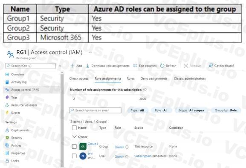Viewport: 246px width, 168px height.
Task: Sort by the Scope column header
Action: click(139, 127)
